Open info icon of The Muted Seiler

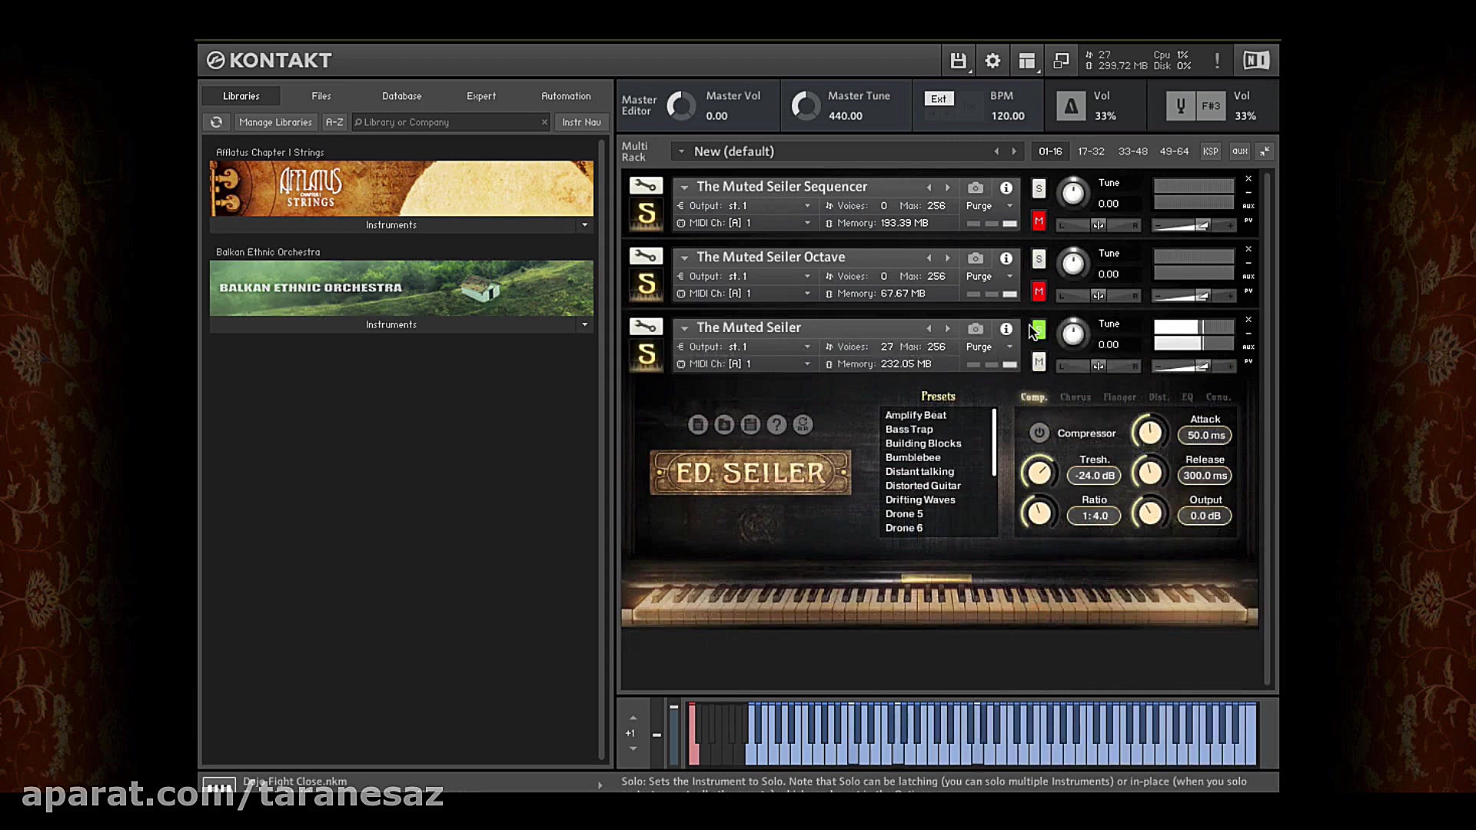pyautogui.click(x=1006, y=329)
